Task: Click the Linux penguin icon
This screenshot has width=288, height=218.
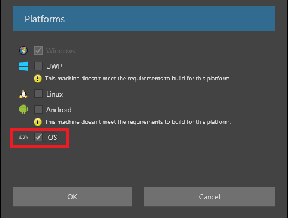Action: (23, 94)
